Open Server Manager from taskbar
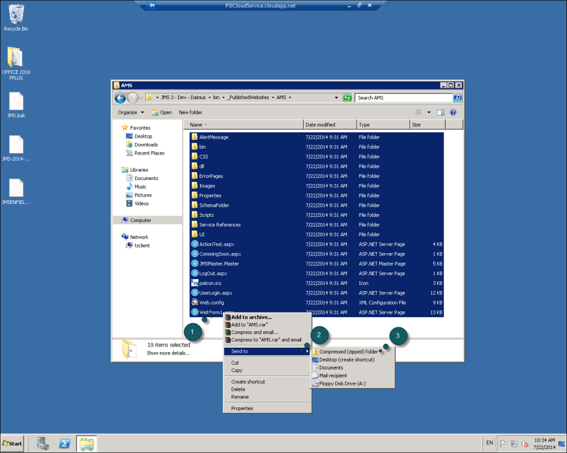Screen dimensions: 567x453 [43, 443]
